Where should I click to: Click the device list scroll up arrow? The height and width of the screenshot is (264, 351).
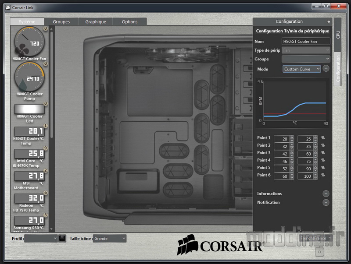pos(51,29)
